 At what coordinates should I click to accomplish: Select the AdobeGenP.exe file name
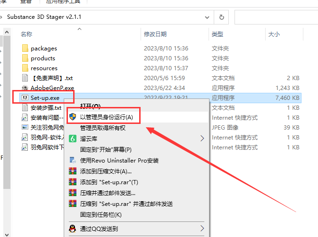click(x=52, y=88)
